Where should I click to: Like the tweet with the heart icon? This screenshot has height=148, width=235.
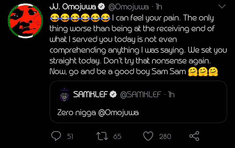(149, 136)
